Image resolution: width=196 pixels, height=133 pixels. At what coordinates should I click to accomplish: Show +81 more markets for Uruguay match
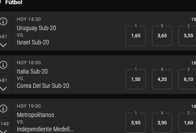(x=3, y=37)
